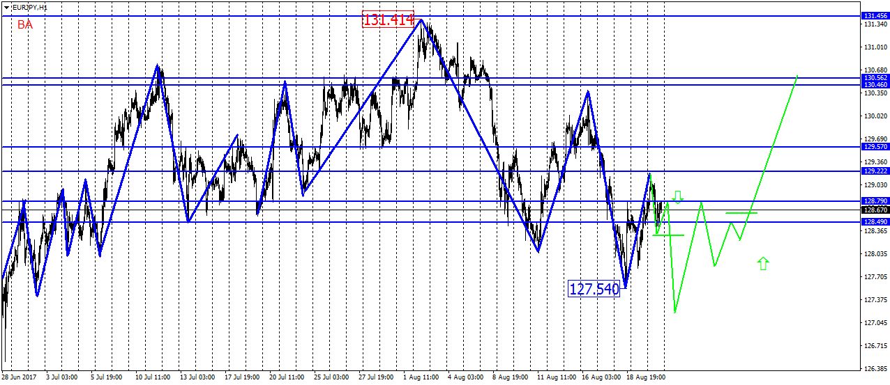Select the 128.490 horizontal line tag
The height and width of the screenshot is (385, 890).
[x=875, y=222]
